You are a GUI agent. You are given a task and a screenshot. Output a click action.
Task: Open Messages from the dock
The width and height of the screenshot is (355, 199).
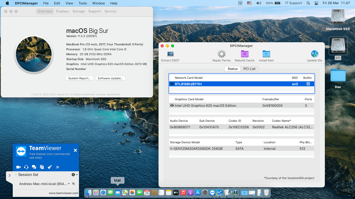(x=110, y=193)
